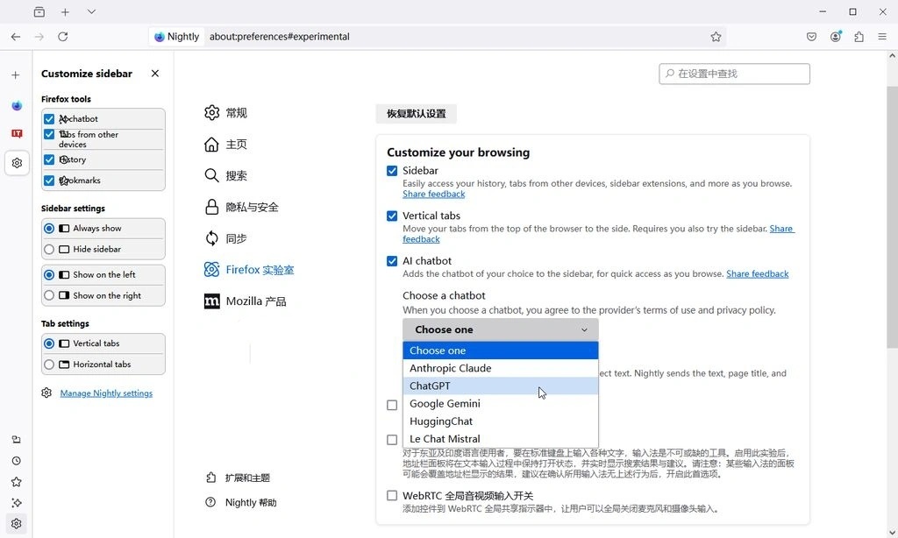The image size is (898, 538).
Task: Select Always show sidebar option
Action: [49, 229]
